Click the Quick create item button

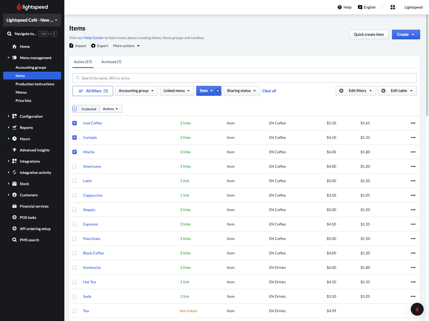[369, 35]
